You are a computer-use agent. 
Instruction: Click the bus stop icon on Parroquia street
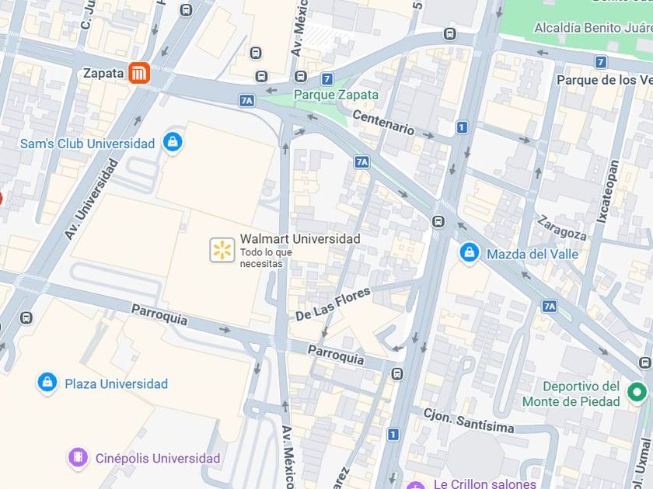(x=397, y=373)
